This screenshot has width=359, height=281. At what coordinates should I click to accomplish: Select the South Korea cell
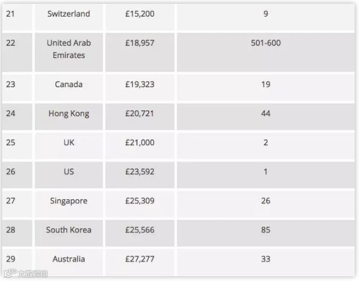click(68, 233)
